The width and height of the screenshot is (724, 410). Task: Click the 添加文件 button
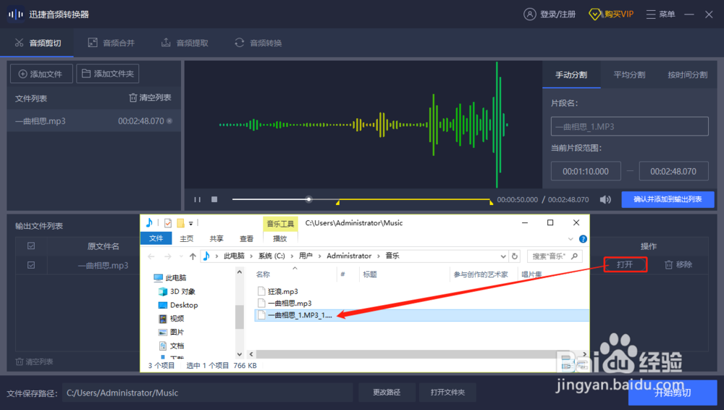41,74
